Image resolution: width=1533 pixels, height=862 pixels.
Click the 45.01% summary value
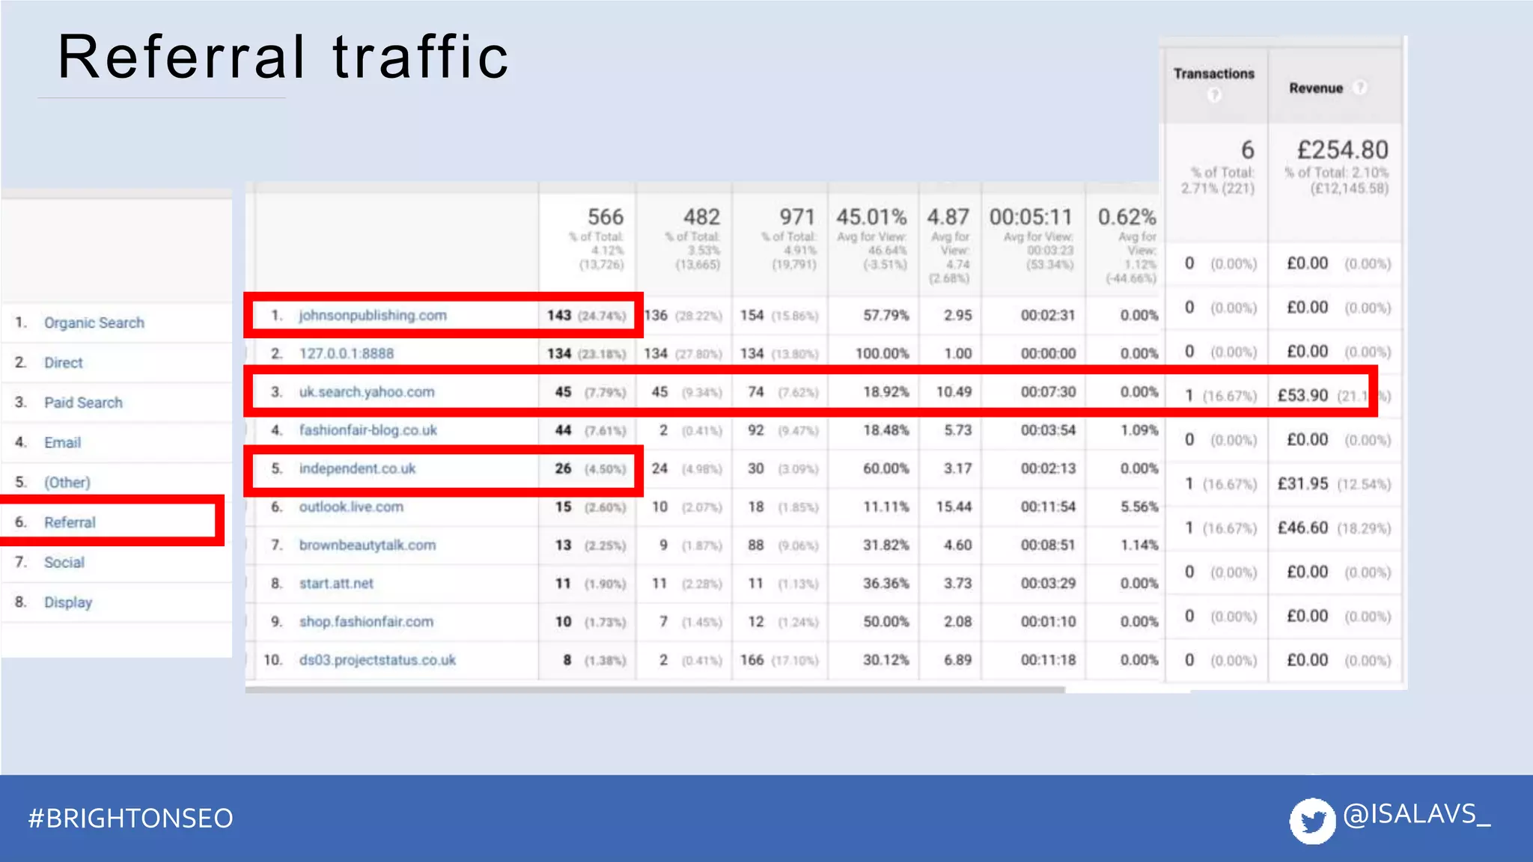click(871, 217)
